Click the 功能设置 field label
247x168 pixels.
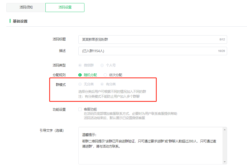tap(59, 109)
